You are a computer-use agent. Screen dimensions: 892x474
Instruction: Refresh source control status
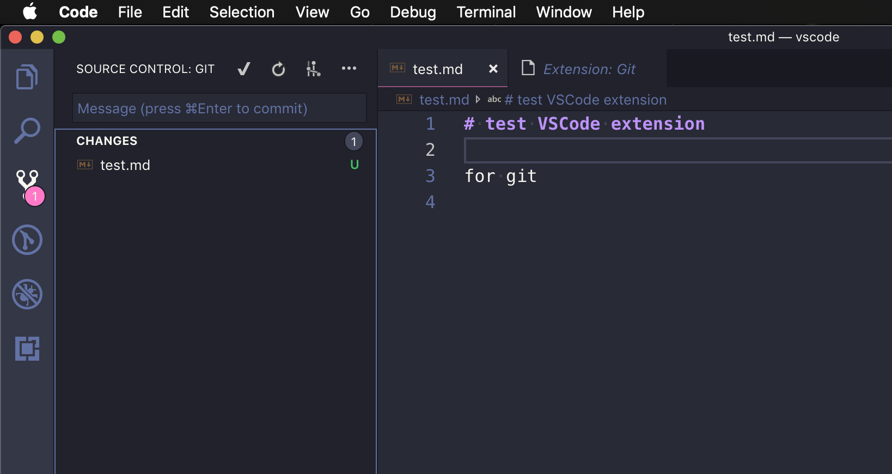tap(278, 69)
